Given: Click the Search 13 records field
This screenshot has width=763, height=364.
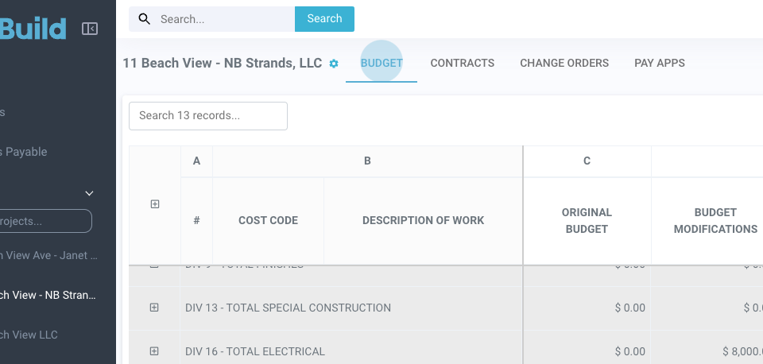Looking at the screenshot, I should [208, 116].
